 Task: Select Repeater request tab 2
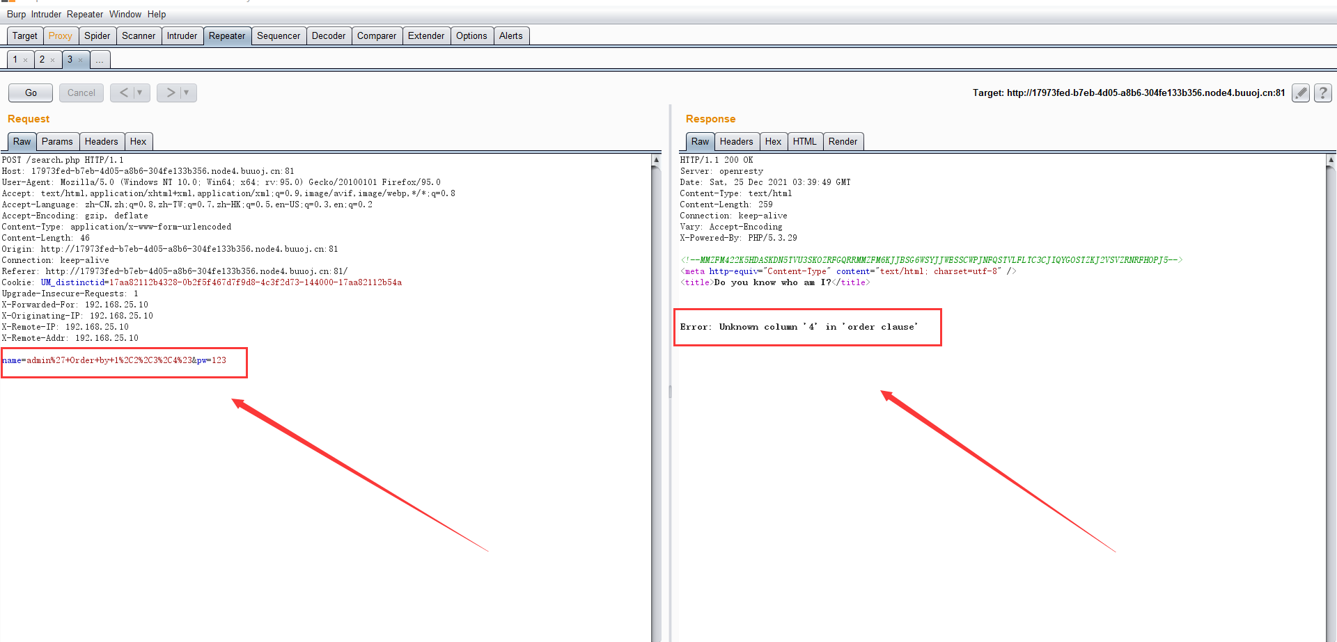pos(42,59)
